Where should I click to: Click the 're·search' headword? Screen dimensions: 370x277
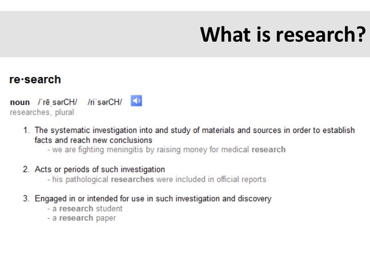tap(35, 79)
